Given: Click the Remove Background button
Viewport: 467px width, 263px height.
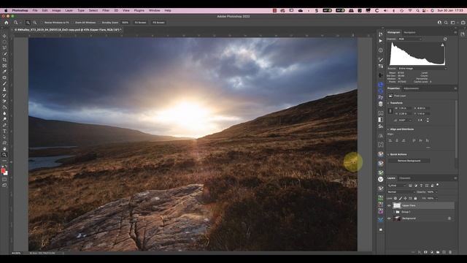Looking at the screenshot, I should (409, 161).
